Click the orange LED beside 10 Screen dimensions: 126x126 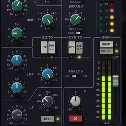pyautogui.click(x=112, y=17)
